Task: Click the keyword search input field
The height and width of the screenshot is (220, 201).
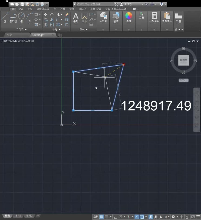Action: 95,4
